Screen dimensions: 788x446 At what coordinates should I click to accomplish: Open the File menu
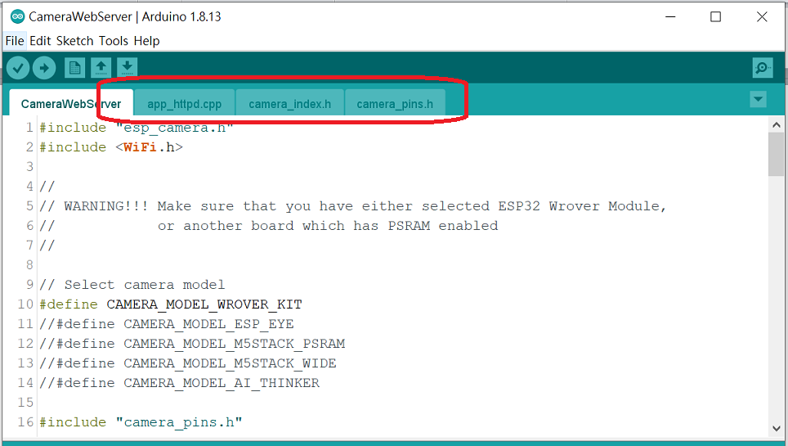point(15,41)
